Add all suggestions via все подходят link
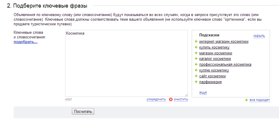 click(260, 100)
